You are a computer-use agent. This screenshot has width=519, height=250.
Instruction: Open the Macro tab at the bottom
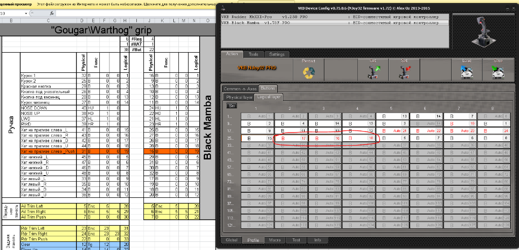coord(275,240)
